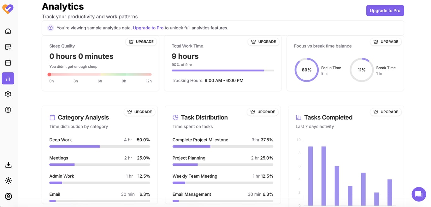Open billing using the dollar icon

8,110
